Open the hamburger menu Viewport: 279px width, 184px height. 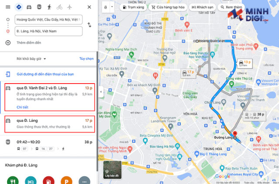tap(8, 7)
